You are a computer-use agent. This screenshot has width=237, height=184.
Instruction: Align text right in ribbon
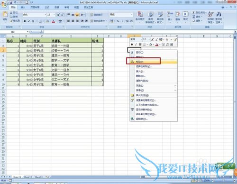point(77,21)
